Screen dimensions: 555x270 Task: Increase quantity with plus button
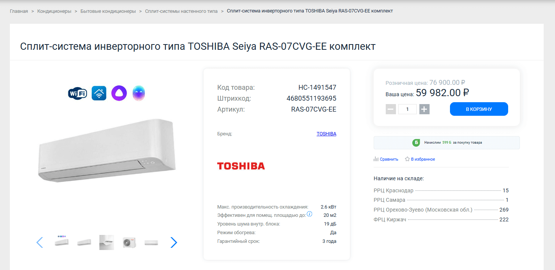(424, 109)
